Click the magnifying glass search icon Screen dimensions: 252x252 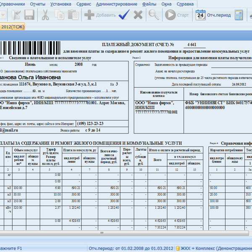pyautogui.click(x=154, y=15)
